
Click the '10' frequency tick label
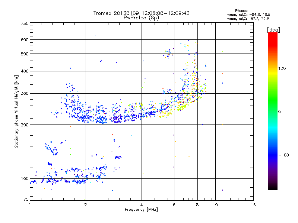[x=215, y=205]
